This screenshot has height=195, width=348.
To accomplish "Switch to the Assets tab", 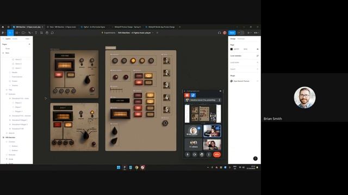I will pos(15,38).
